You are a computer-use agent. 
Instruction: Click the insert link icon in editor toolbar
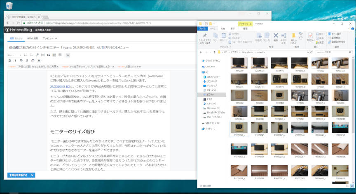click(37, 55)
